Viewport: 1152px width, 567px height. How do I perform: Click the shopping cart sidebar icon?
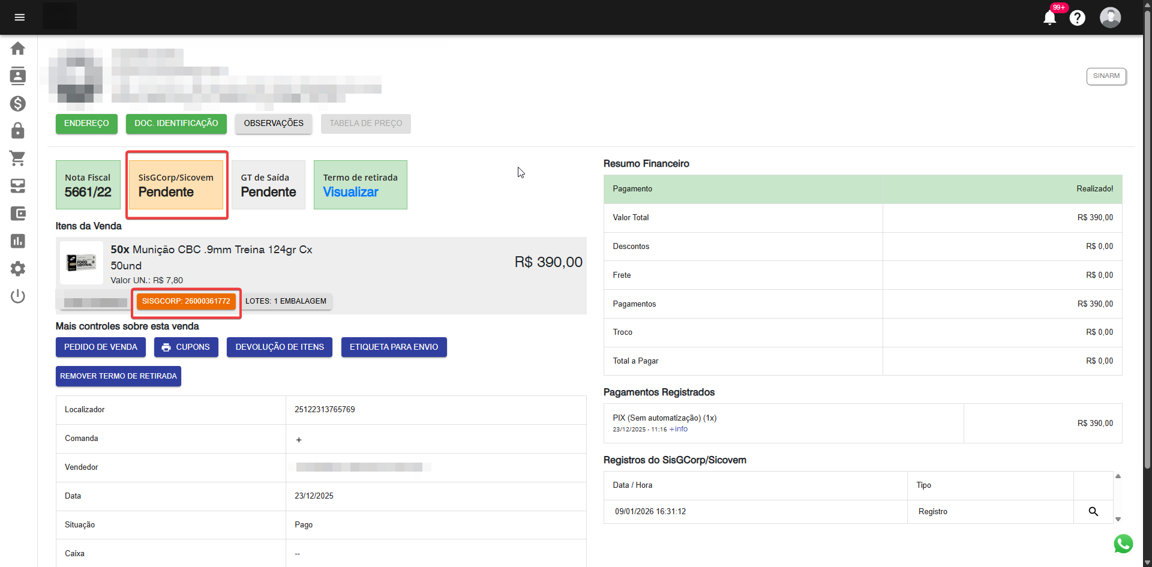18,158
